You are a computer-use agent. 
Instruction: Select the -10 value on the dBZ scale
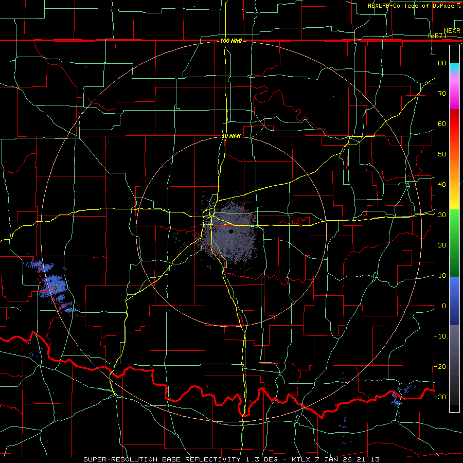pos(440,336)
